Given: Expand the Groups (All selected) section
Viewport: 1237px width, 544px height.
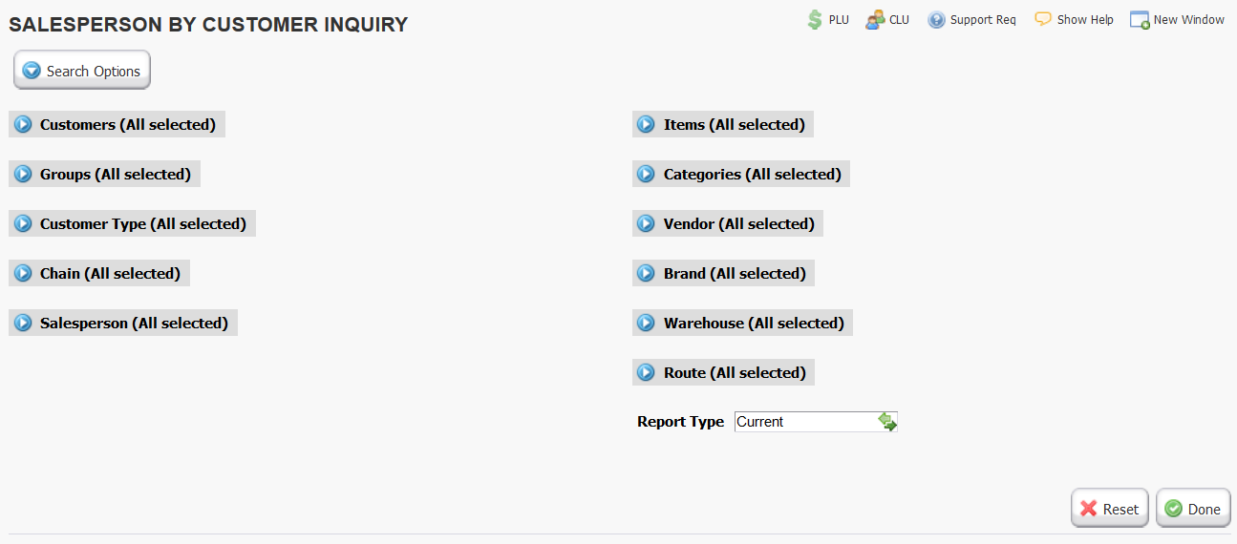Looking at the screenshot, I should pyautogui.click(x=104, y=175).
